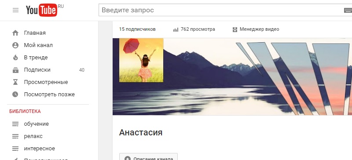Go to Главная
This screenshot has width=352, height=160.
35,33
